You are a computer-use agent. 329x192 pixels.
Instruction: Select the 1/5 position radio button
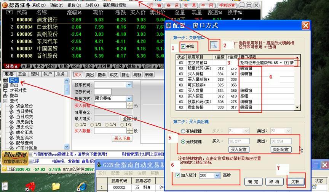click(122, 125)
